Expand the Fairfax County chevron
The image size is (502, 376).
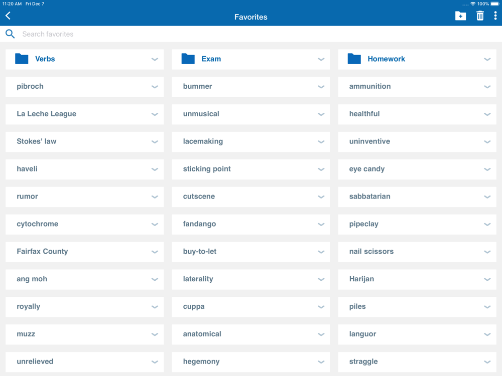click(x=155, y=252)
